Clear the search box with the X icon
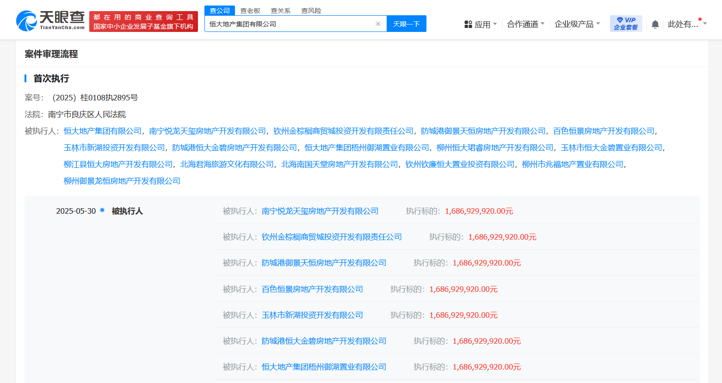Image resolution: width=722 pixels, height=383 pixels. 378,24
